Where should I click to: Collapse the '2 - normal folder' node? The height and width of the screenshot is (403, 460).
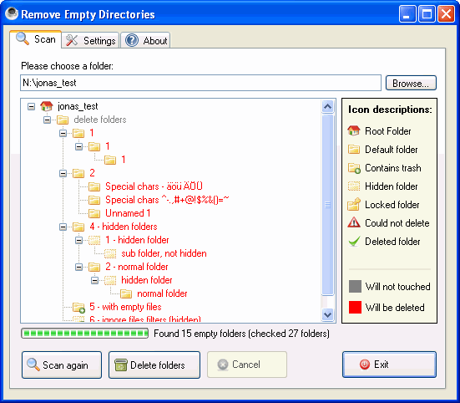pos(78,267)
